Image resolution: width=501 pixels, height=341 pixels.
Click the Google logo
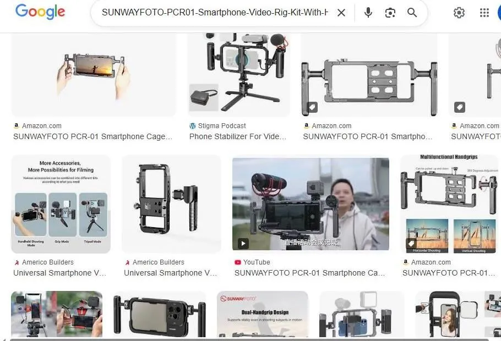point(40,12)
